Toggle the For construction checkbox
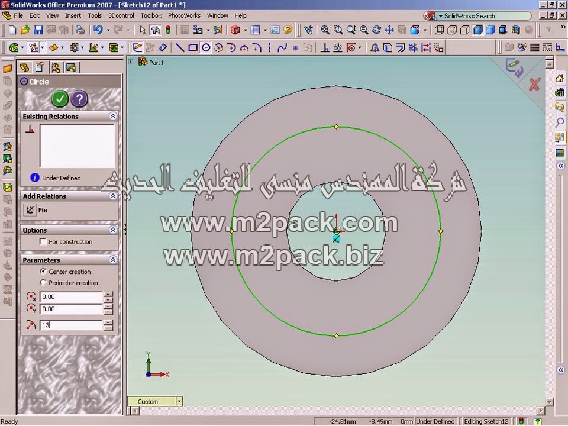The image size is (568, 426). (x=43, y=241)
